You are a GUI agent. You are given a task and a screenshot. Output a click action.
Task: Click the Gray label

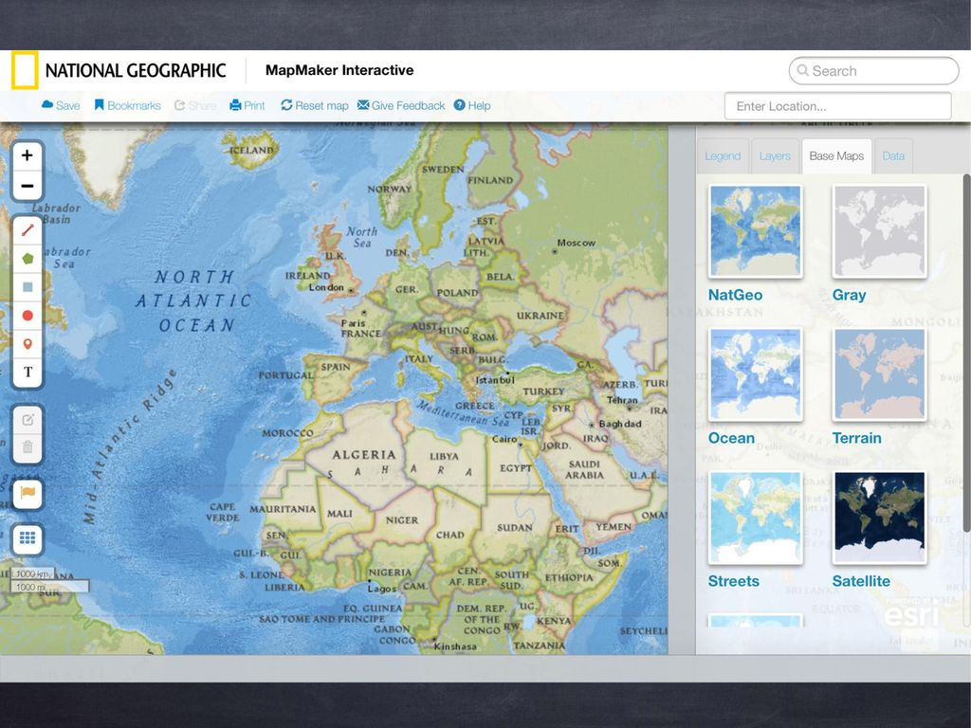pyautogui.click(x=849, y=295)
